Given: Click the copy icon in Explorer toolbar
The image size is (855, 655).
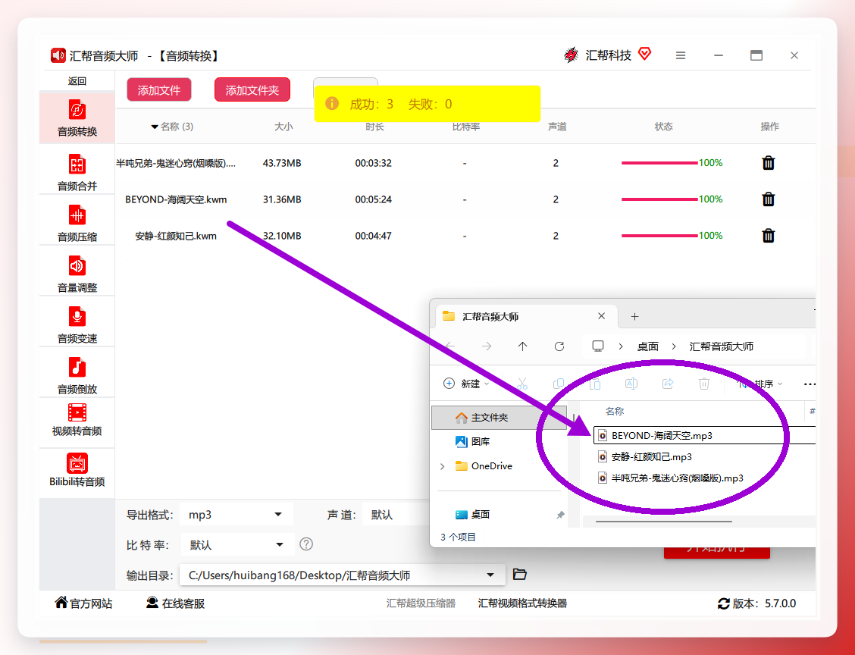Looking at the screenshot, I should coord(559,384).
